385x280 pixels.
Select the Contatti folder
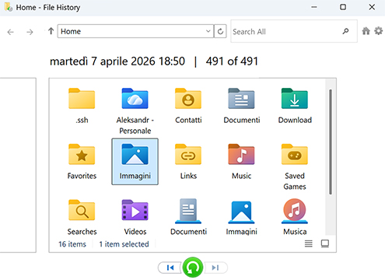point(188,106)
